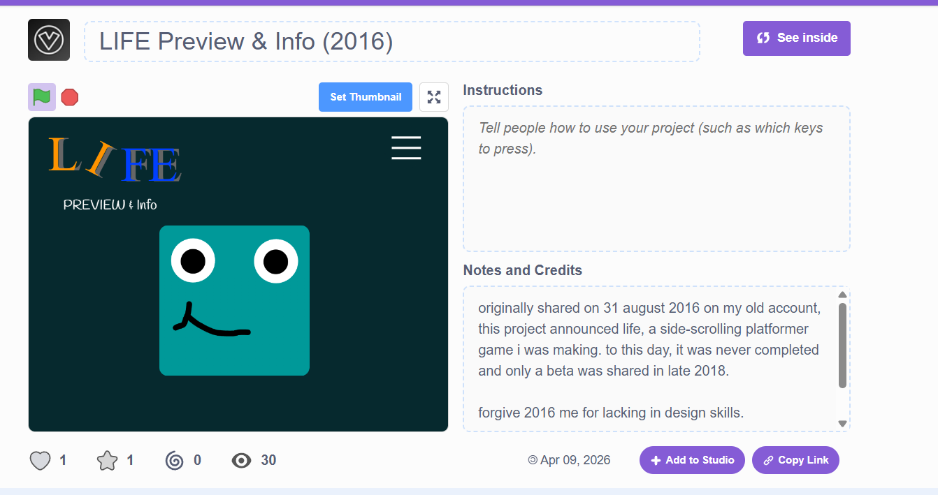This screenshot has width=938, height=495.
Task: Copy the project link
Action: 795,460
